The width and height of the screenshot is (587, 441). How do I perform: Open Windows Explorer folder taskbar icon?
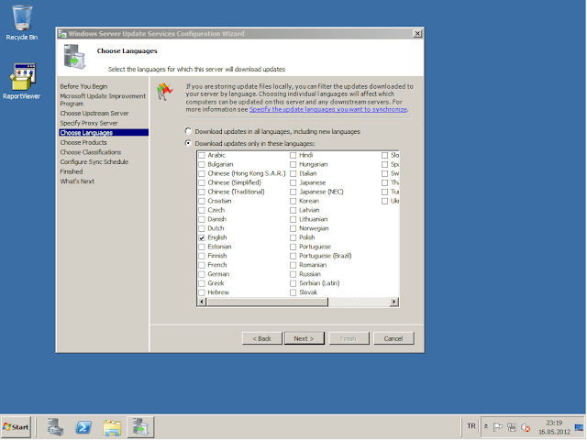112,426
